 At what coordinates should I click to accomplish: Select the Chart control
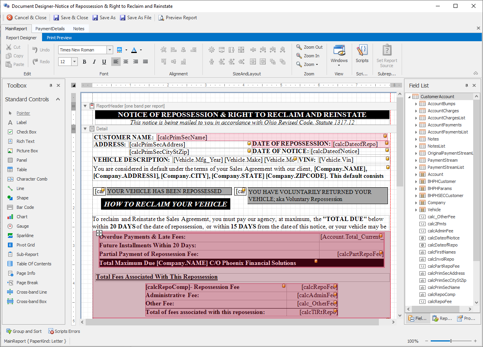[x=22, y=217]
